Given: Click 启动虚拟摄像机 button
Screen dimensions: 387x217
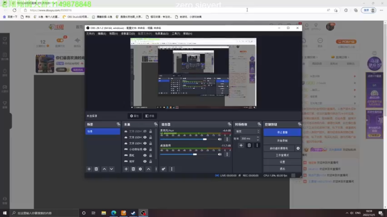Looking at the screenshot, I should click(x=279, y=149).
